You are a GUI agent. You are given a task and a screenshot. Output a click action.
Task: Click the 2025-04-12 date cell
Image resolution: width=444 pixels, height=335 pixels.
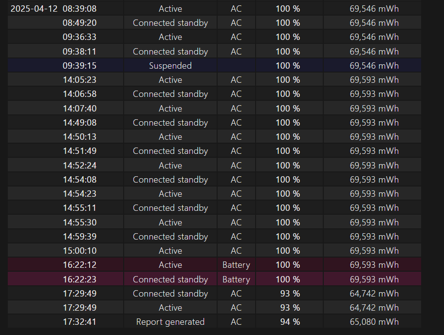click(34, 9)
